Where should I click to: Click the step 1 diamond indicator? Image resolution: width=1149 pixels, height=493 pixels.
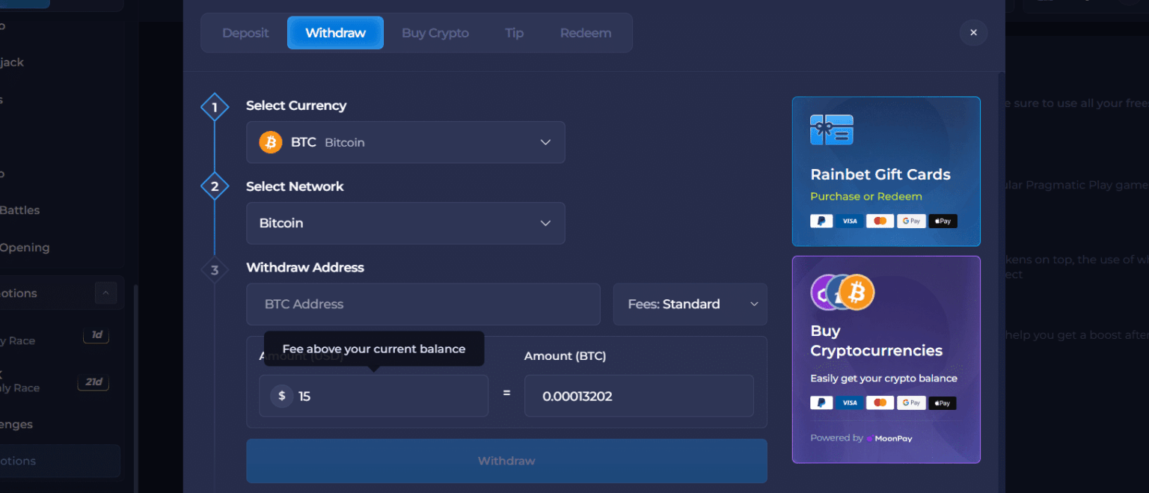(215, 106)
